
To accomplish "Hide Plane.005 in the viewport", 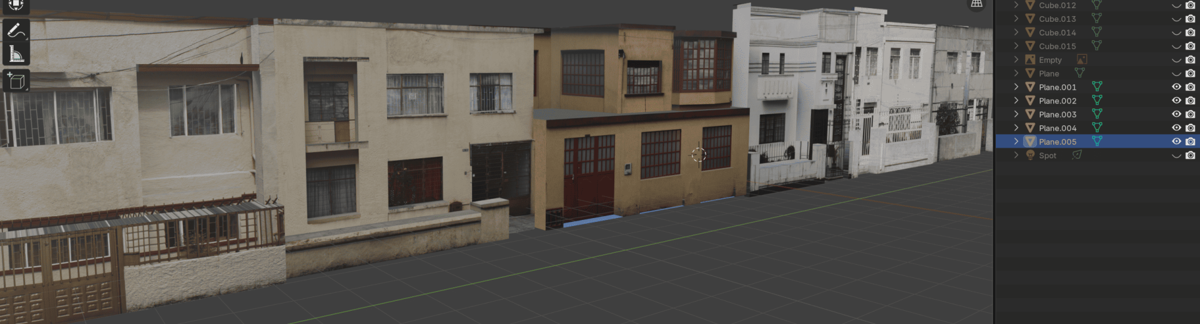I will 1176,142.
